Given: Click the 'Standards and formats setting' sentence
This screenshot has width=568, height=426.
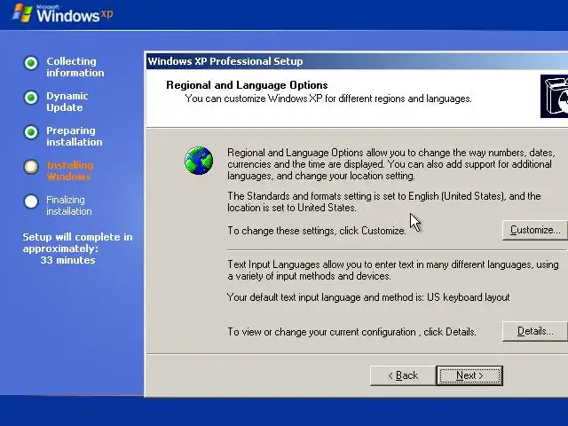Looking at the screenshot, I should 384,201.
